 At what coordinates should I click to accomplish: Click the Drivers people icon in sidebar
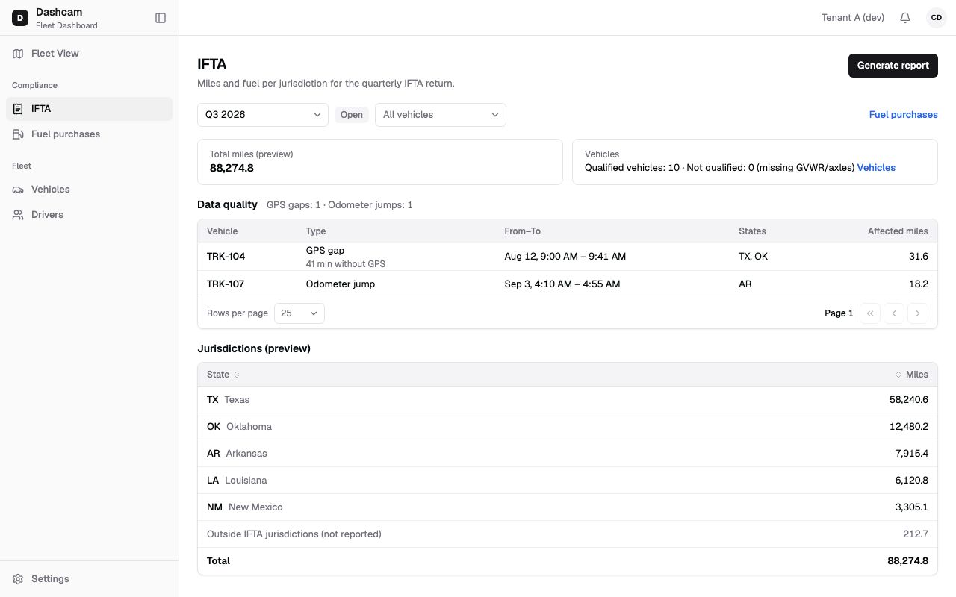(18, 215)
